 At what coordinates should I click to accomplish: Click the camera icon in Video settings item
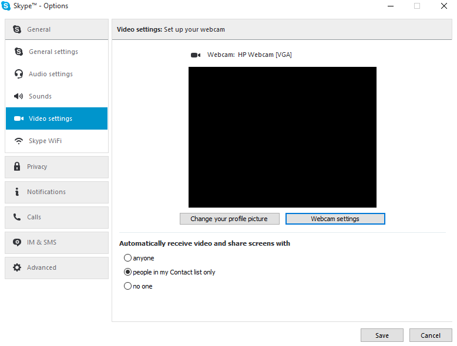[x=19, y=118]
